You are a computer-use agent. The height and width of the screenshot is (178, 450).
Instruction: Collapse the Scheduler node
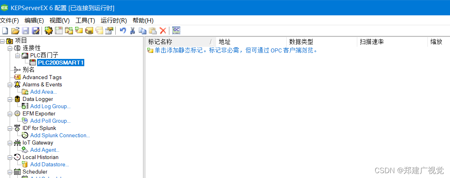point(10,172)
